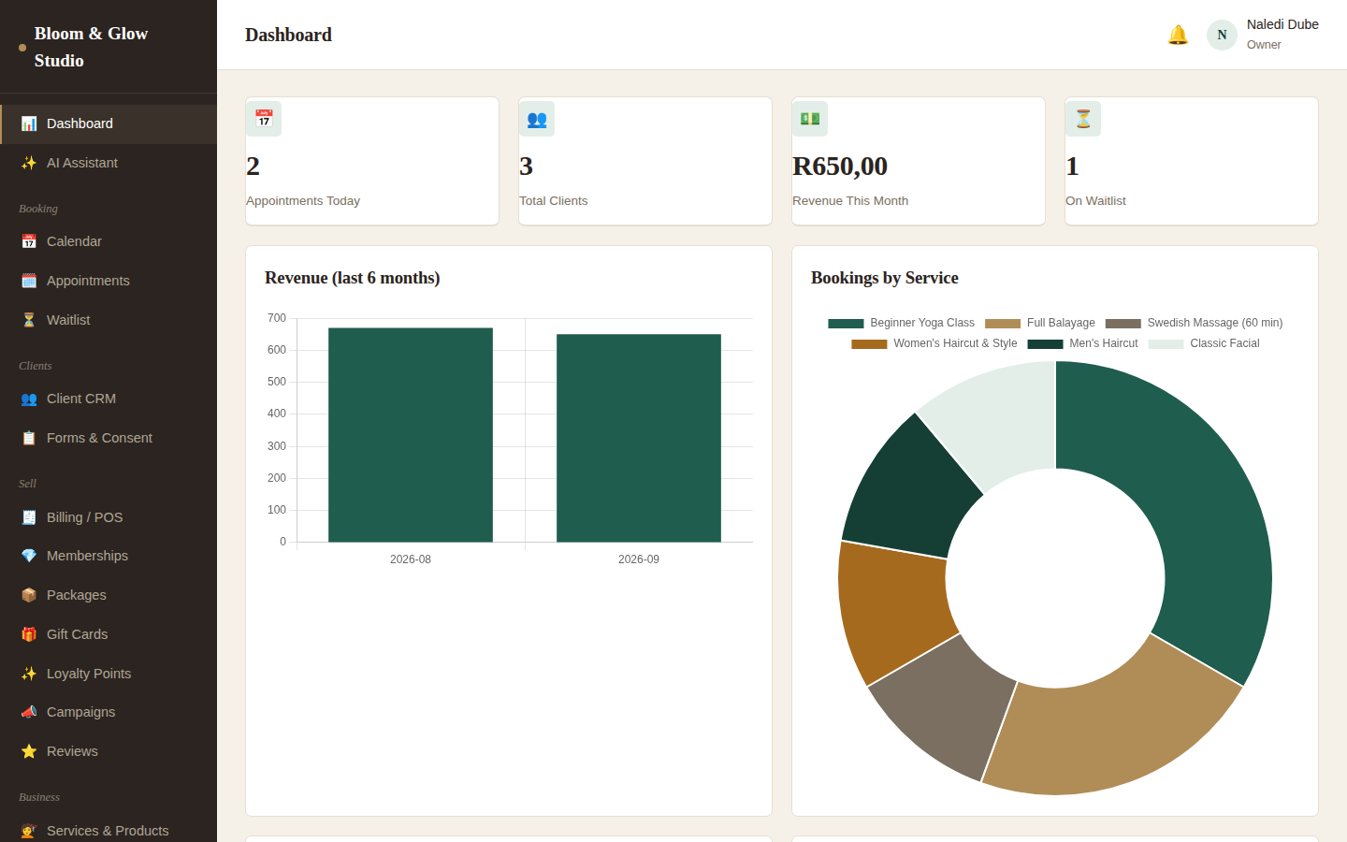Toggle Women's Haircut & Style legend entry

coord(934,343)
